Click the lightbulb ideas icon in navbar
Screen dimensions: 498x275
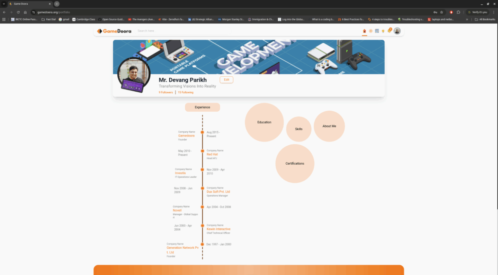point(383,31)
